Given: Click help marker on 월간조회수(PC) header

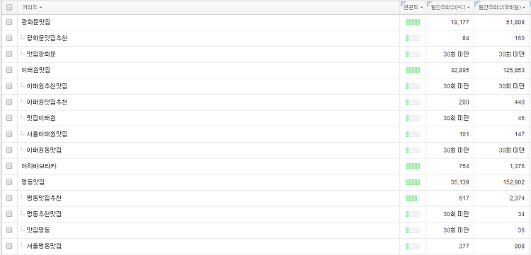Looking at the screenshot, I should (429, 4).
